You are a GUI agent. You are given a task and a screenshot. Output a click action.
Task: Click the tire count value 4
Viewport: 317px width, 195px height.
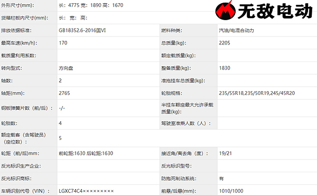[60, 123]
